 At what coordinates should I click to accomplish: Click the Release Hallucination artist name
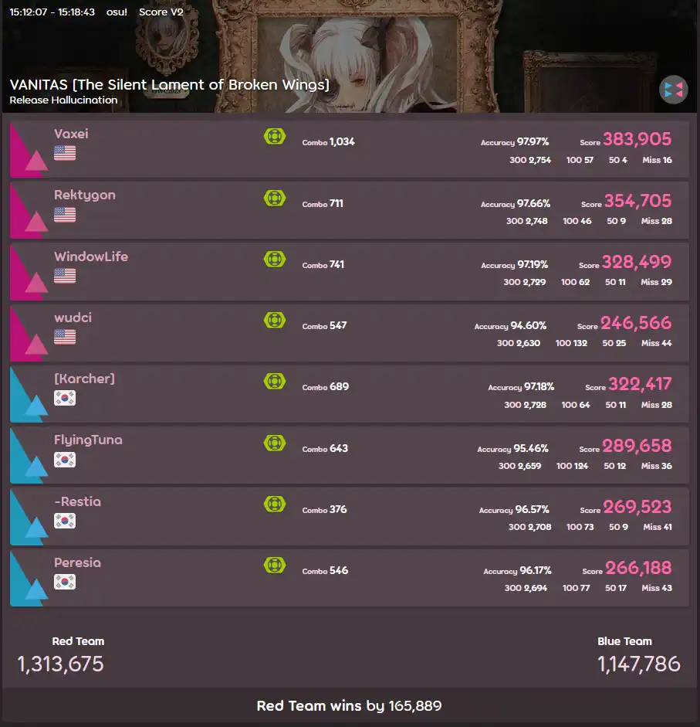(63, 100)
